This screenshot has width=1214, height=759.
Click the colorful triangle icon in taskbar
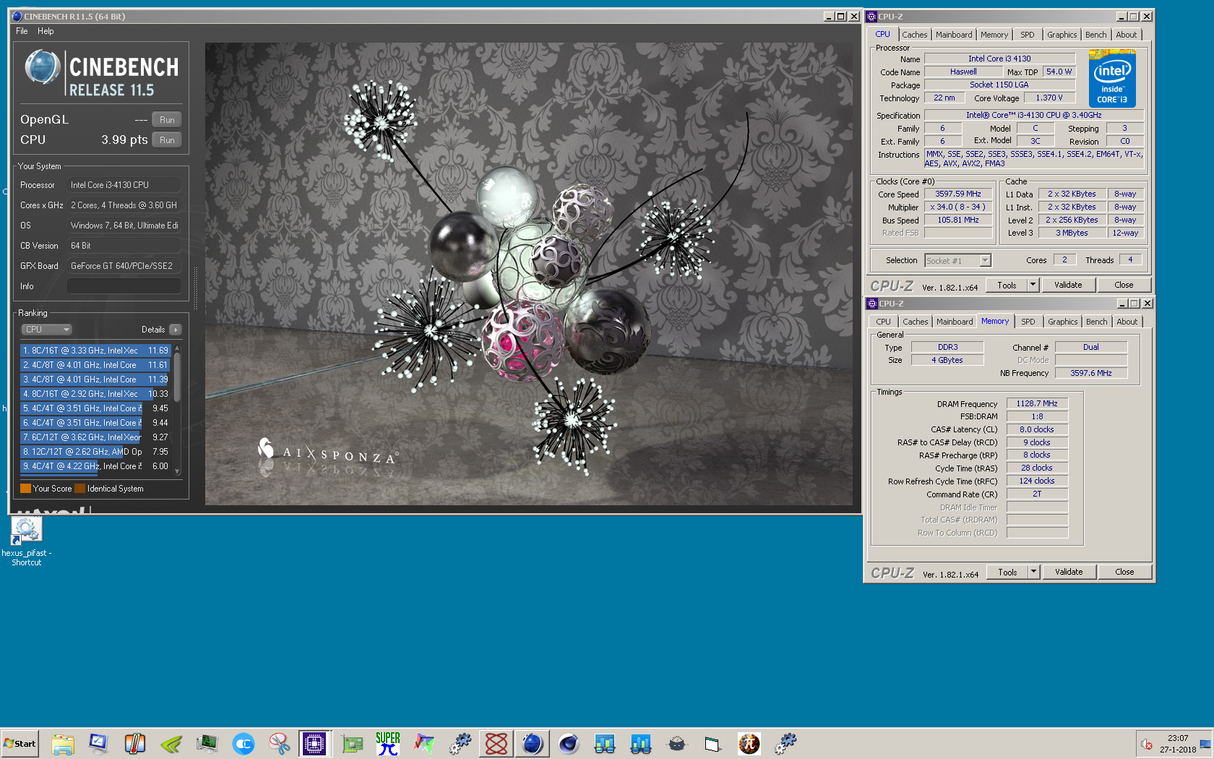424,744
